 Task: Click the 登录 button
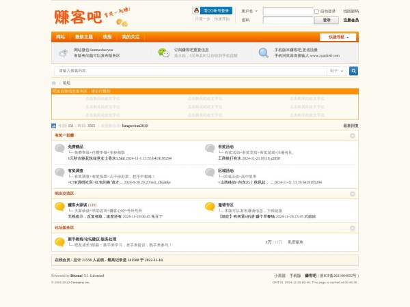tap(326, 20)
